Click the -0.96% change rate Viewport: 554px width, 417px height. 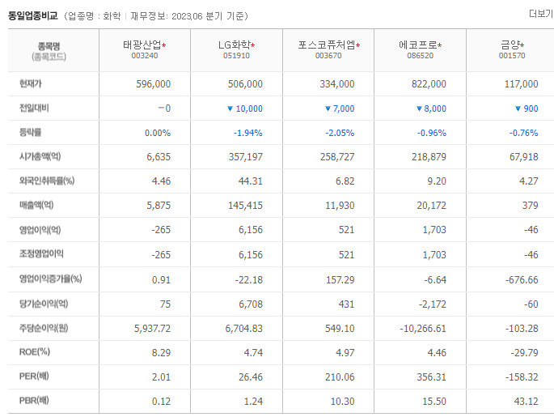pos(432,133)
